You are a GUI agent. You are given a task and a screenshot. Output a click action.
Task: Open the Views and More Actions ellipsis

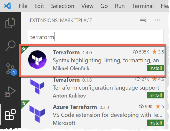coord(157,20)
